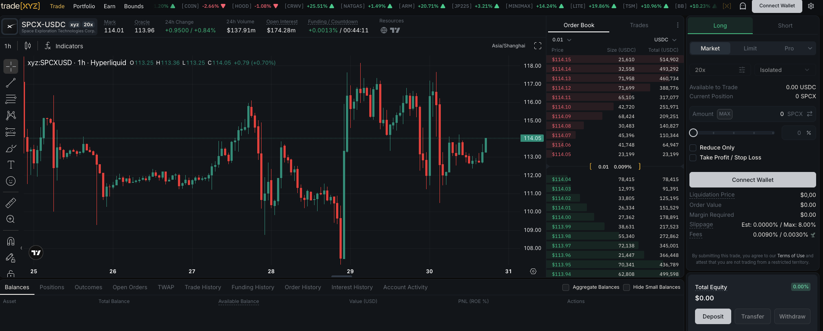This screenshot has width=823, height=331.
Task: Open the Terms of Use link
Action: coord(791,256)
